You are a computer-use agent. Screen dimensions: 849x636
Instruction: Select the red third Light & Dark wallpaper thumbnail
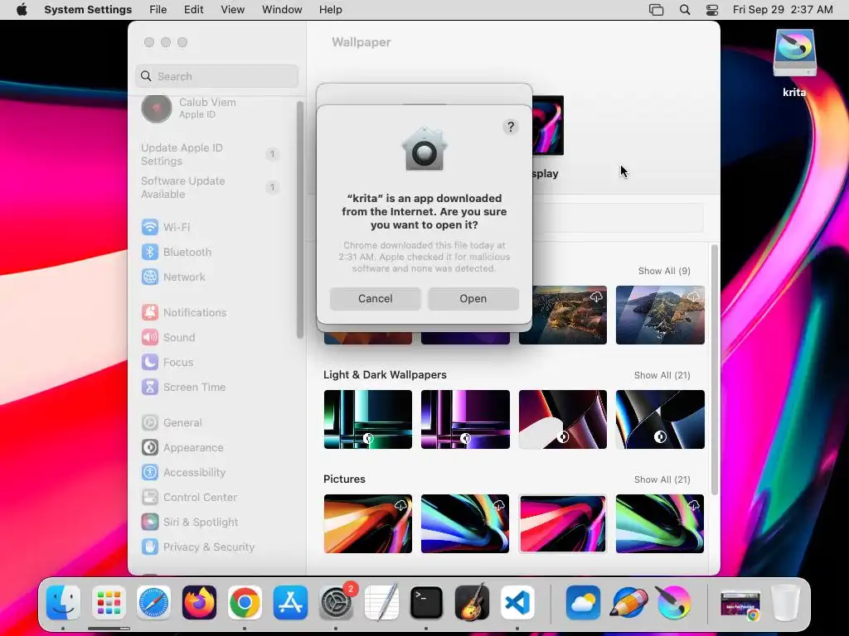563,419
